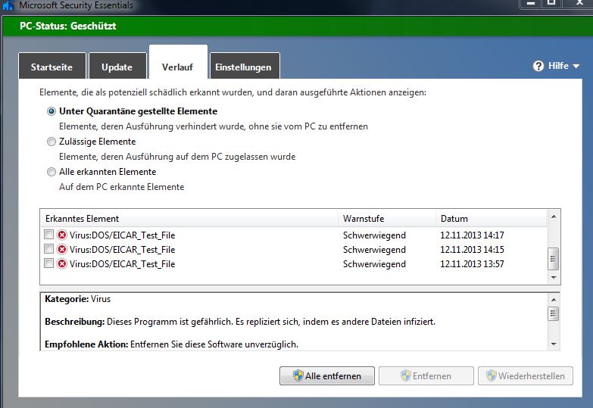Select Virus:DOS/EICAR_Test_File name in 14:17 row
Image resolution: width=593 pixels, height=408 pixels.
coord(122,235)
